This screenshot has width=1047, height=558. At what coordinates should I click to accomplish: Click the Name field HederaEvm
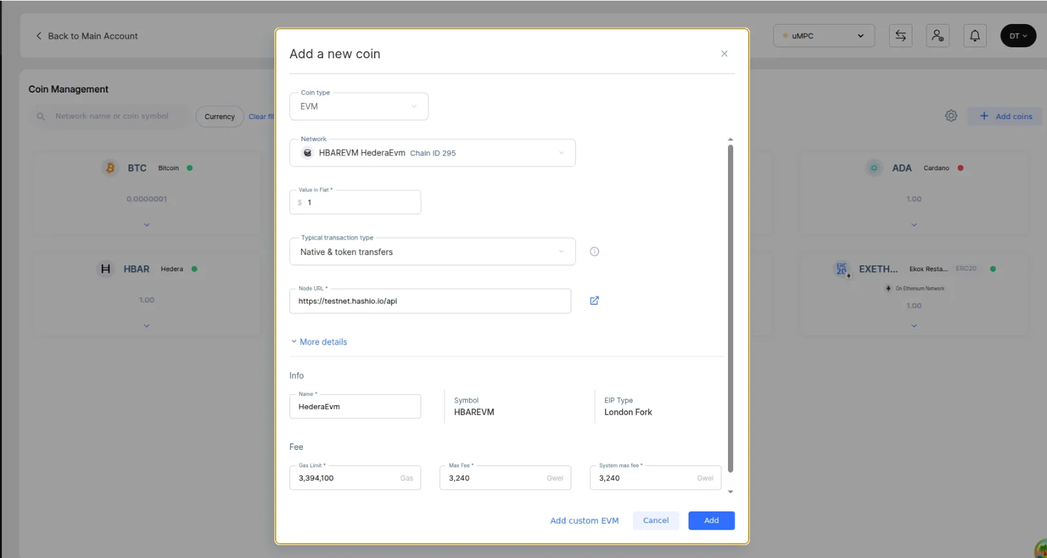(x=355, y=407)
